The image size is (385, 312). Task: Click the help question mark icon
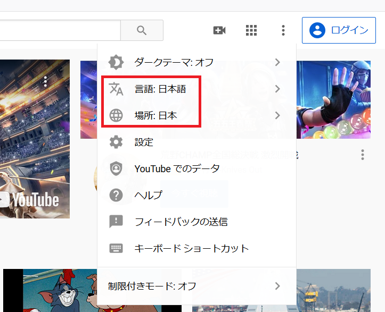tap(116, 195)
